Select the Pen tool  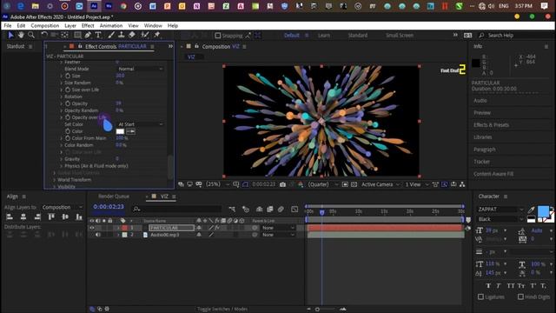pos(88,35)
